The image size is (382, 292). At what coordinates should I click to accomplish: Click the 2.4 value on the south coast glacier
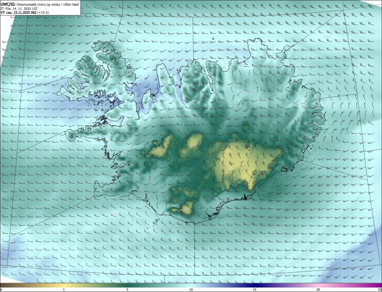click(x=187, y=210)
